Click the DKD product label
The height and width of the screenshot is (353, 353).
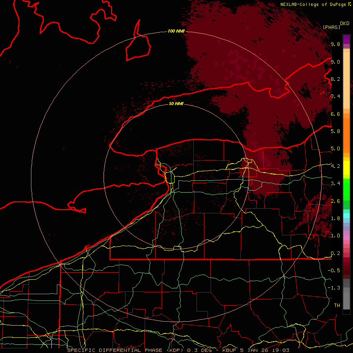pyautogui.click(x=345, y=23)
